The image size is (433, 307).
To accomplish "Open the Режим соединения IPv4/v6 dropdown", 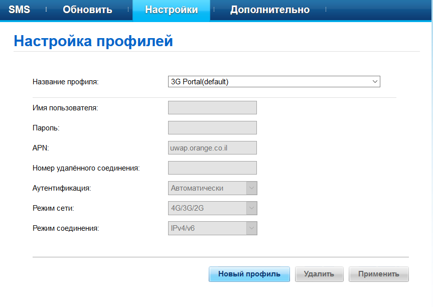I will point(212,228).
